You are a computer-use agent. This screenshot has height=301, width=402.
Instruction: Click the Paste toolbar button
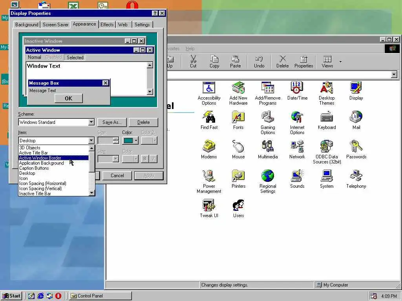[x=236, y=62]
